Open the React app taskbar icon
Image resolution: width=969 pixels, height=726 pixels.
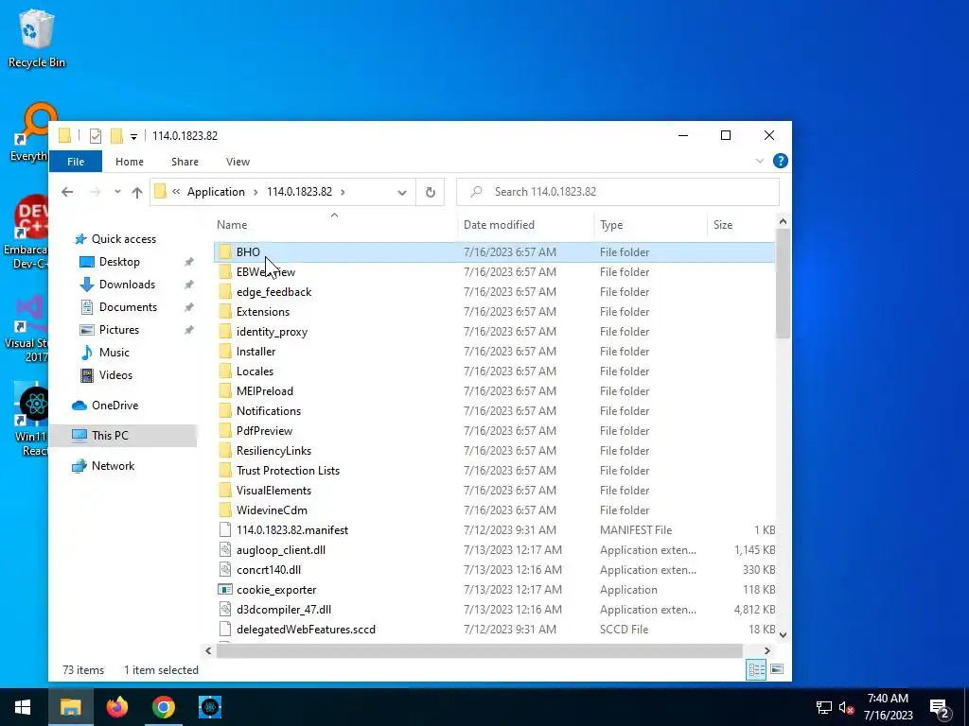(x=210, y=707)
